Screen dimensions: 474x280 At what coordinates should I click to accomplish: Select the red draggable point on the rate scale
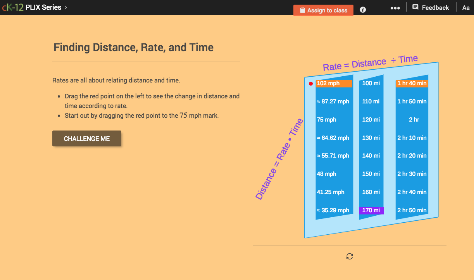tap(311, 83)
